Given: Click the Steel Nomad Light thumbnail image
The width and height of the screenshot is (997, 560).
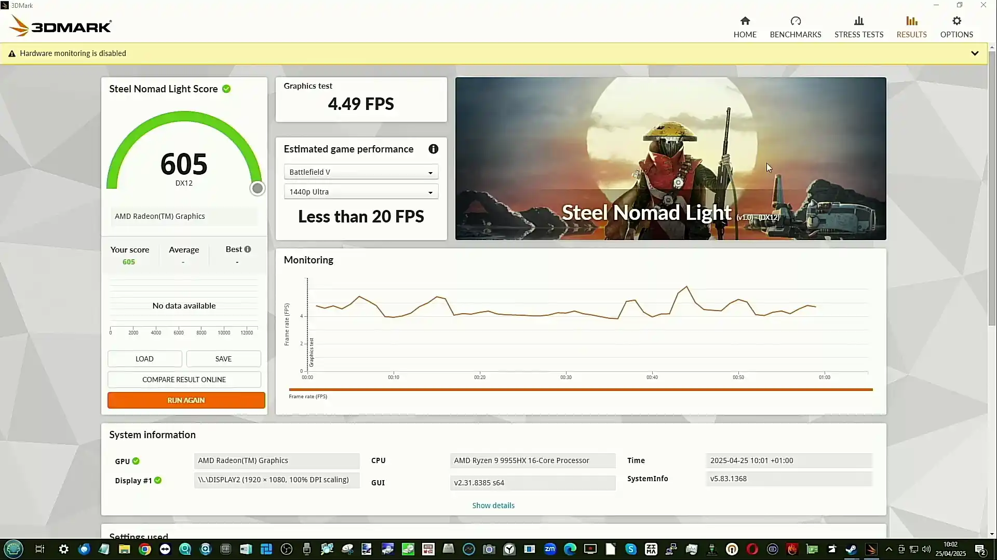Looking at the screenshot, I should [670, 159].
